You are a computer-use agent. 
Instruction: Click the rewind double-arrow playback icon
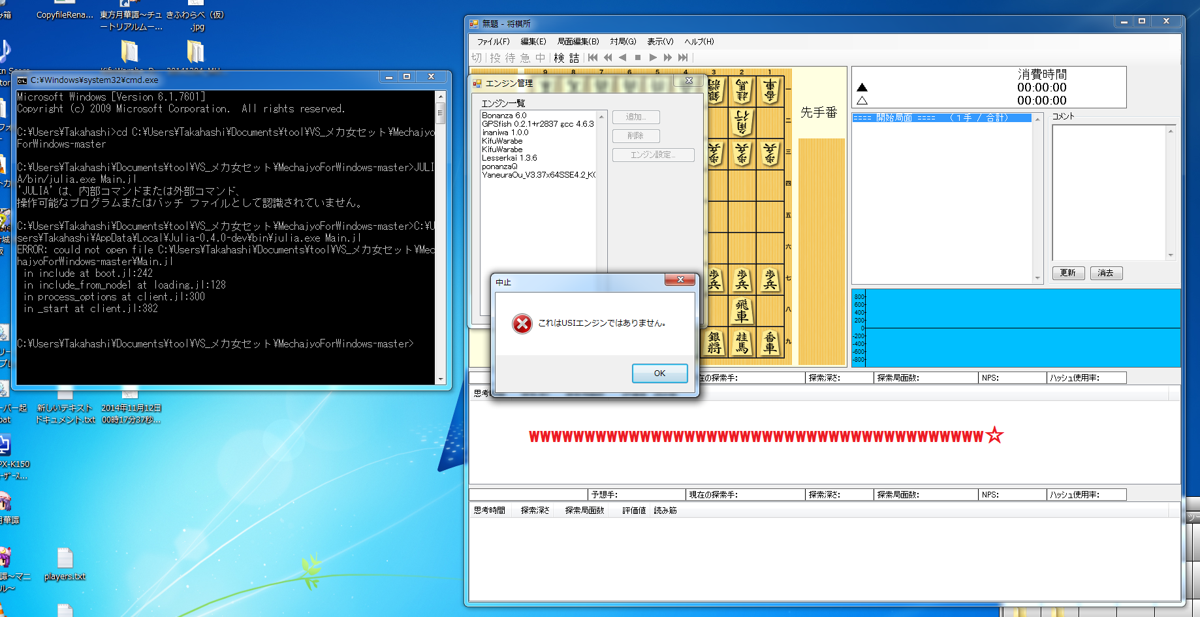pyautogui.click(x=608, y=57)
